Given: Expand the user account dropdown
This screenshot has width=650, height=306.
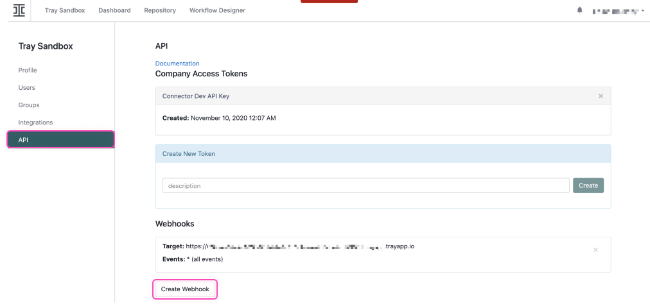Looking at the screenshot, I should click(x=619, y=11).
